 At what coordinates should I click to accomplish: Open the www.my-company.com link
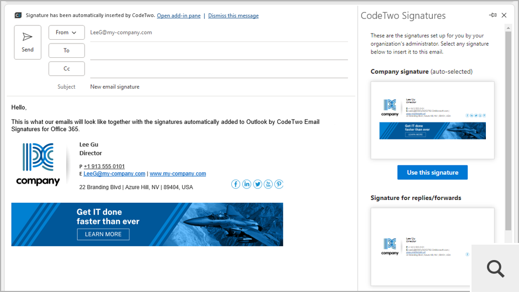coord(178,174)
